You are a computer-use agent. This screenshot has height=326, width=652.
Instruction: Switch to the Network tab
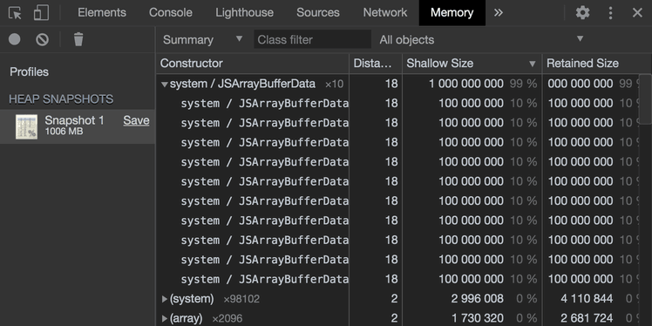coord(385,13)
